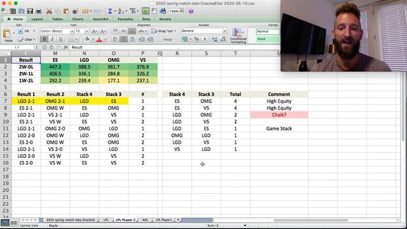The height and width of the screenshot is (229, 407).
Task: Click the Wrap Text button
Action: [x=163, y=31]
